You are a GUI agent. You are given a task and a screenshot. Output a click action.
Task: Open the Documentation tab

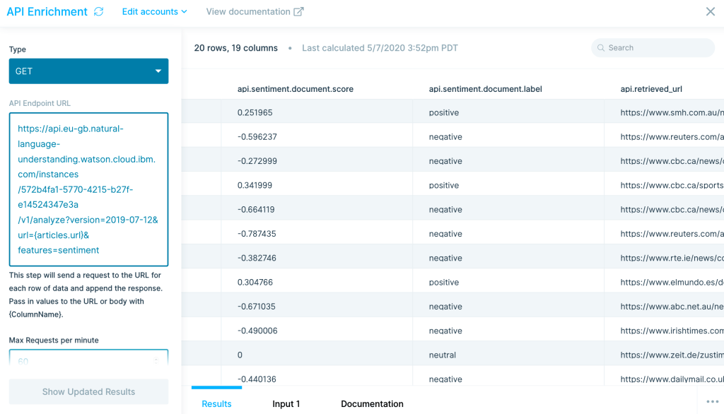coord(372,404)
